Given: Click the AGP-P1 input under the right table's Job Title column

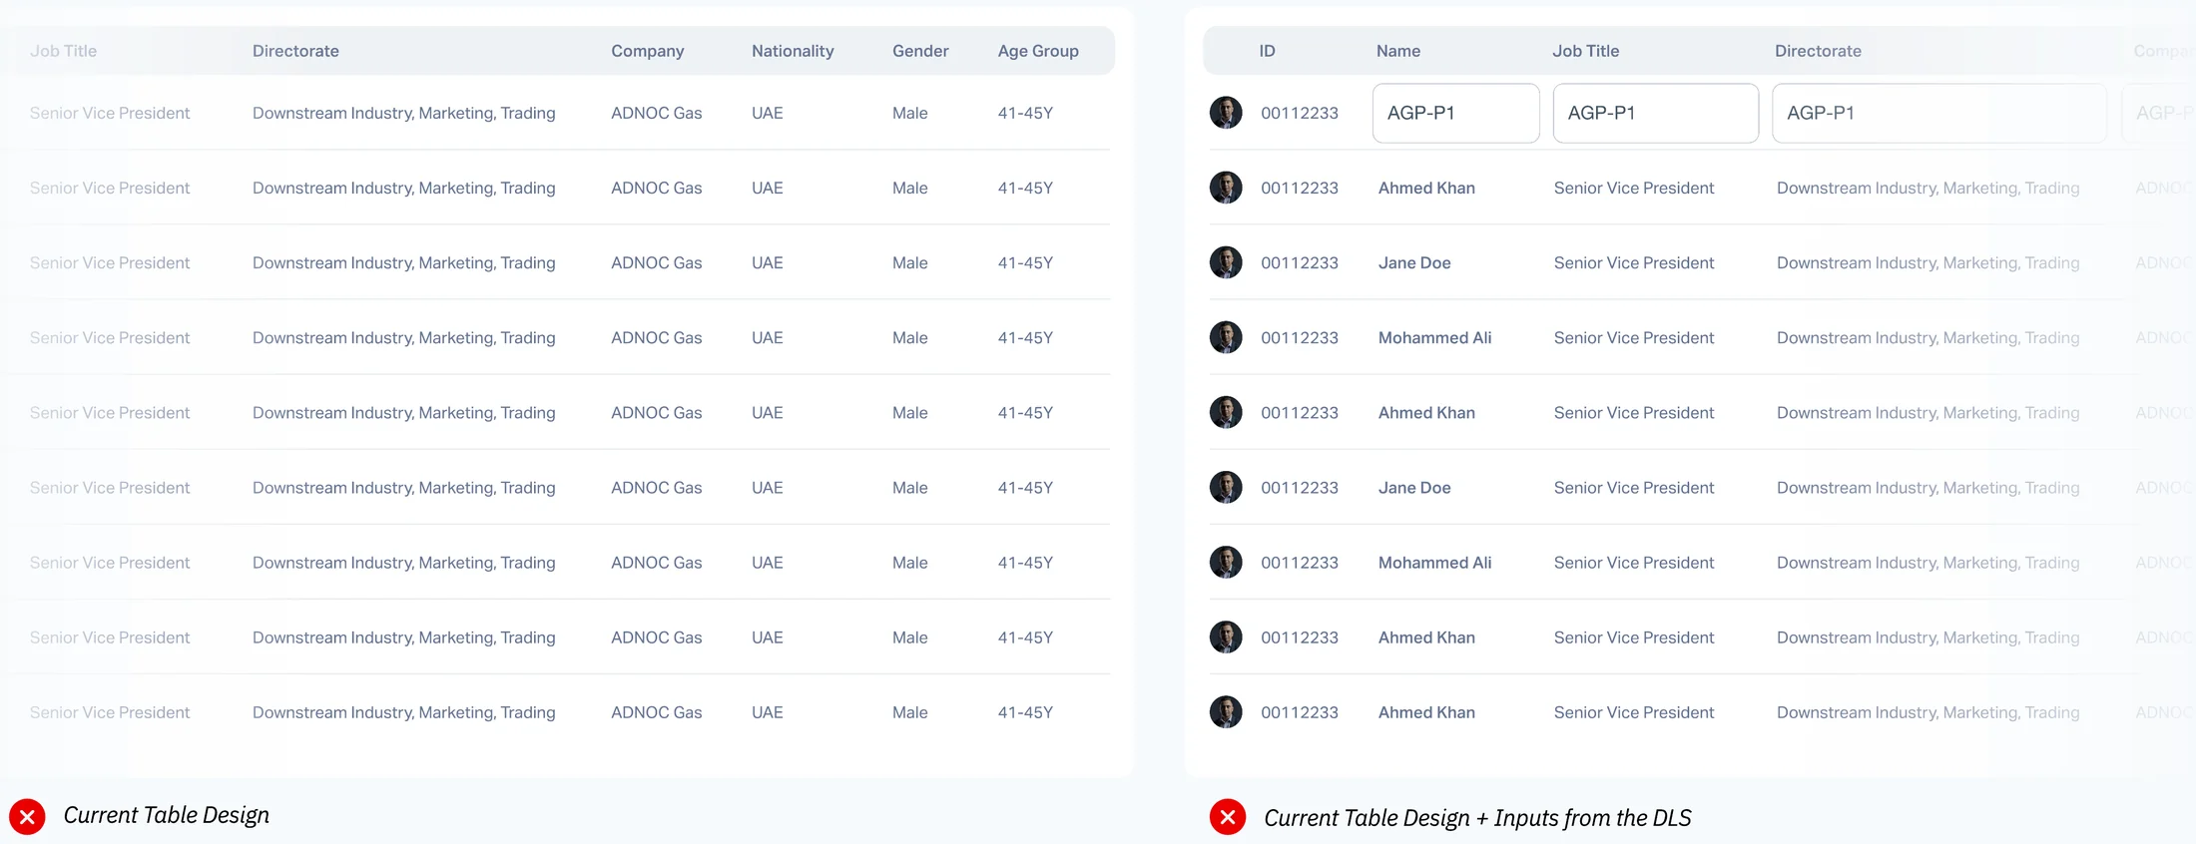Looking at the screenshot, I should pos(1656,113).
